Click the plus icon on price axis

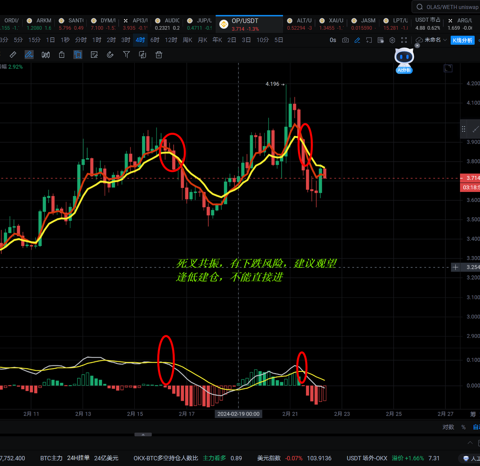click(x=455, y=267)
